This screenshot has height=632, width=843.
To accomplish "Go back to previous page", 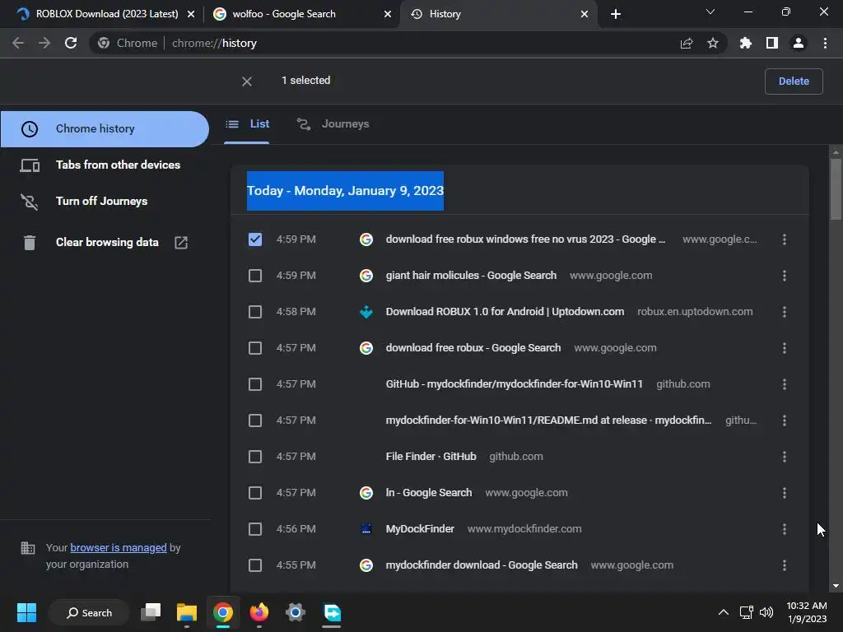I will click(x=18, y=43).
